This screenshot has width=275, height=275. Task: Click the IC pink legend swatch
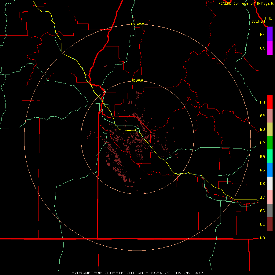pyautogui.click(x=270, y=197)
